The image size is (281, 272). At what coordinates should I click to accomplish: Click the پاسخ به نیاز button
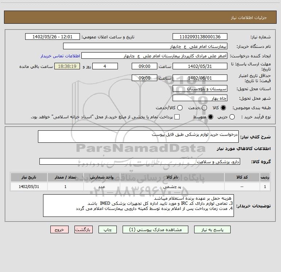212,230
